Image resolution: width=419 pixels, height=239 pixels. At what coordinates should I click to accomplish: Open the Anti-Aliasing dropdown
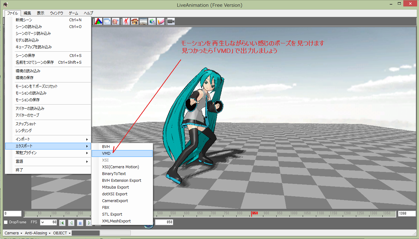(x=38, y=233)
